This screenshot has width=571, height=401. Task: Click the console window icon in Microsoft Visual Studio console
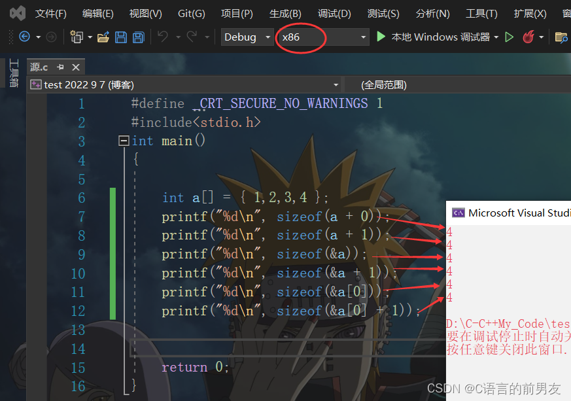click(459, 213)
